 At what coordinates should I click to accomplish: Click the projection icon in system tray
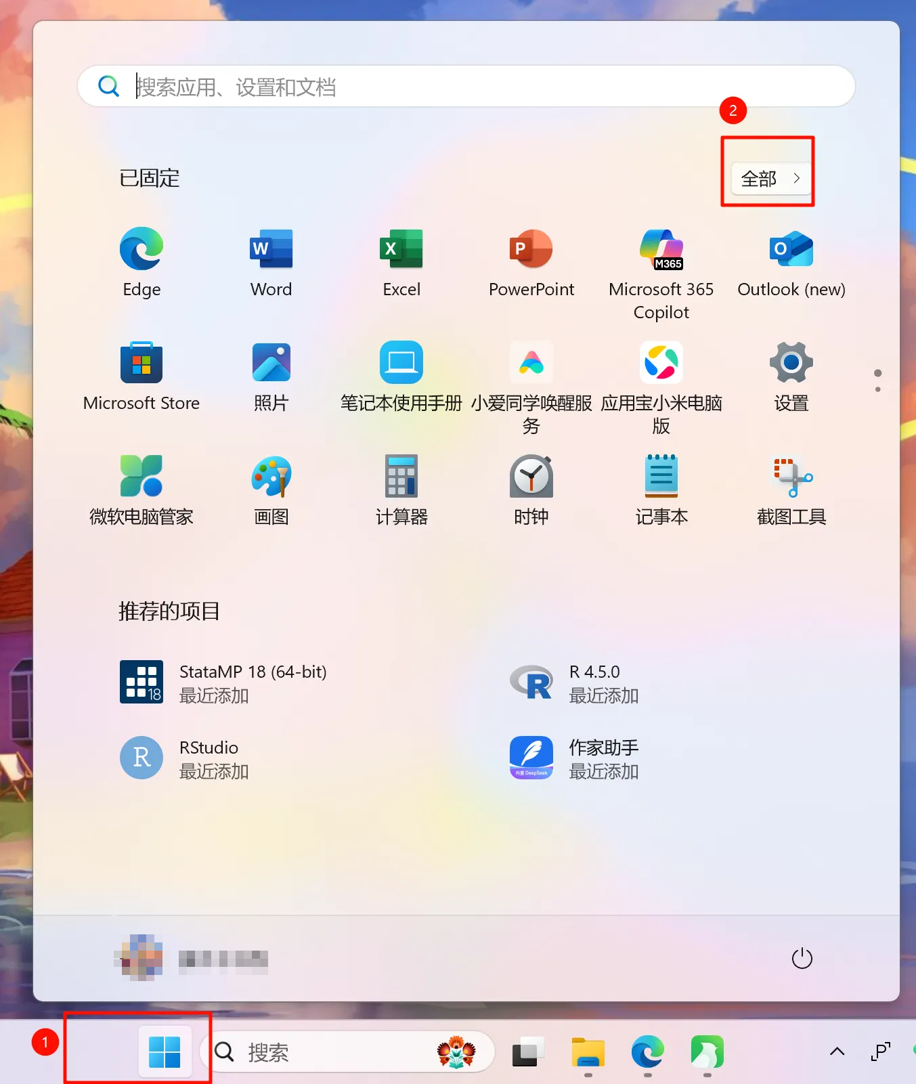coord(880,1052)
